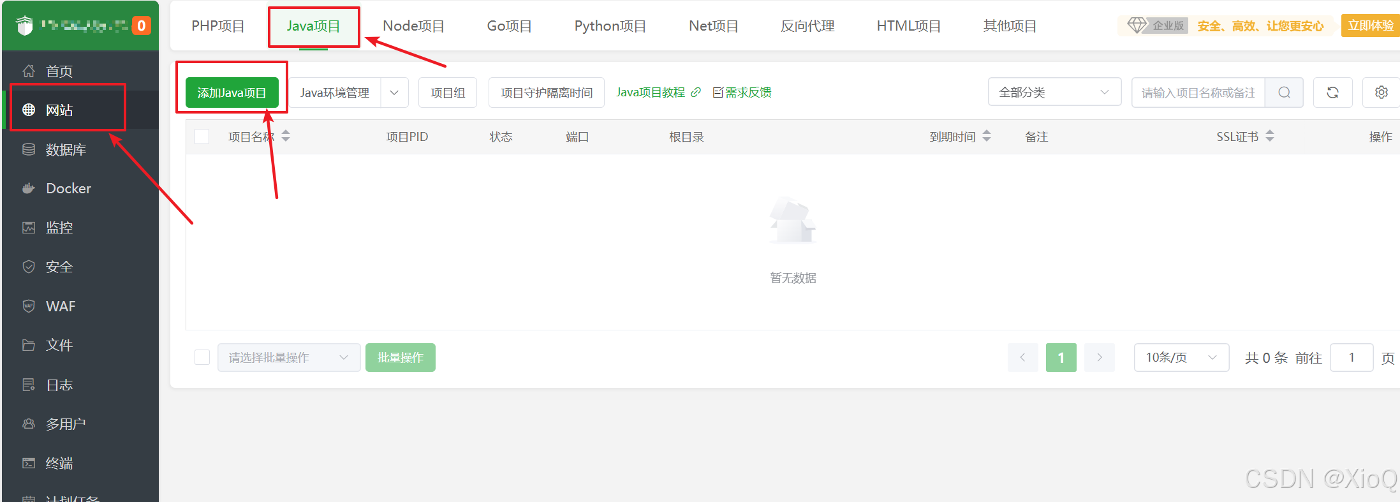
Task: Expand the Java环境管理 dropdown arrow
Action: (394, 92)
